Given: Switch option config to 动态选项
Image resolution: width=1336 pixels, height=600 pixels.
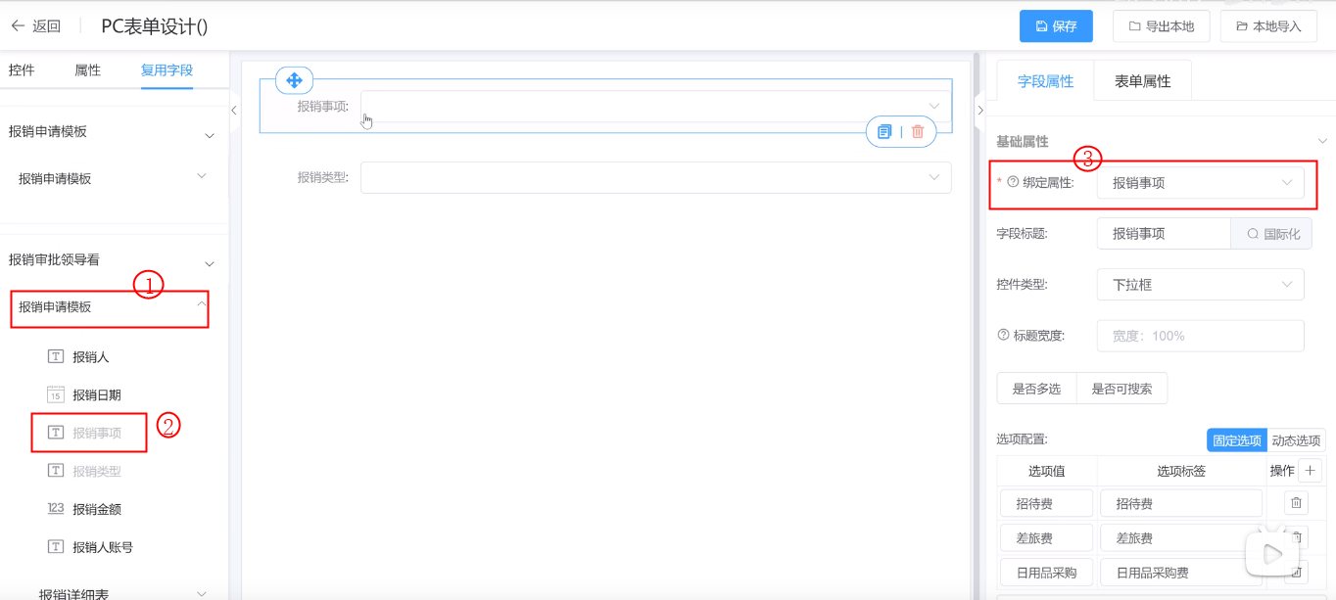Looking at the screenshot, I should [x=1296, y=440].
